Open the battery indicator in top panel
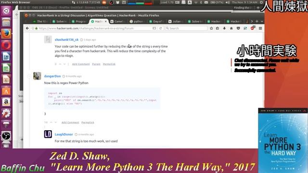This screenshot has width=308, height=173. click(217, 2)
